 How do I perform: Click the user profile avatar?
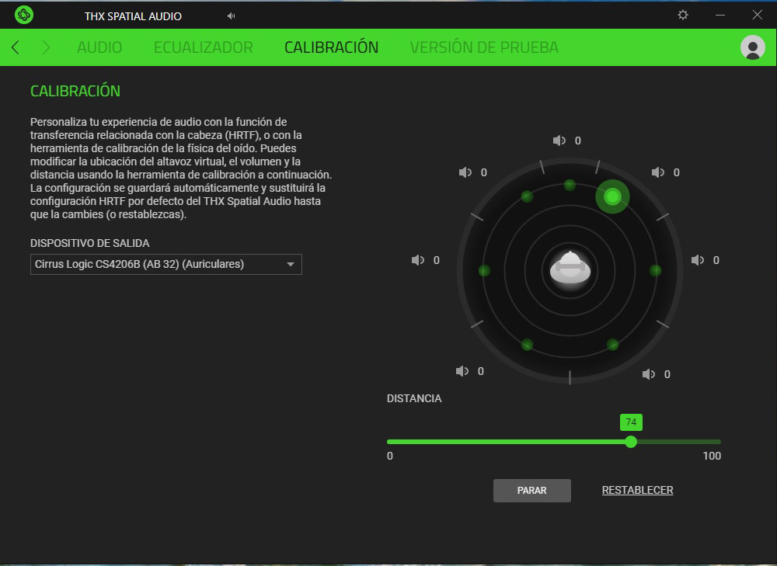click(x=752, y=47)
